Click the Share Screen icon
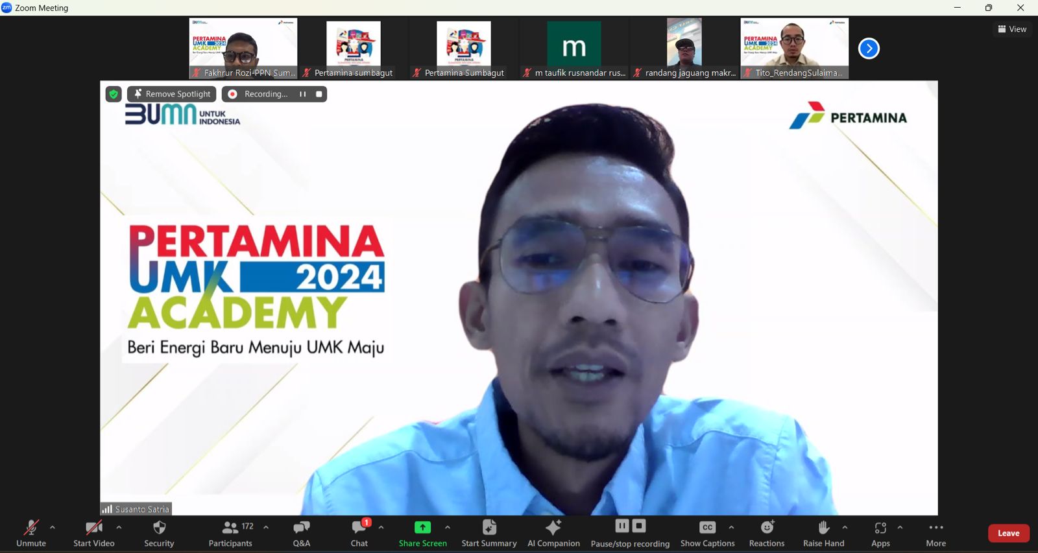The image size is (1038, 553). point(422,528)
